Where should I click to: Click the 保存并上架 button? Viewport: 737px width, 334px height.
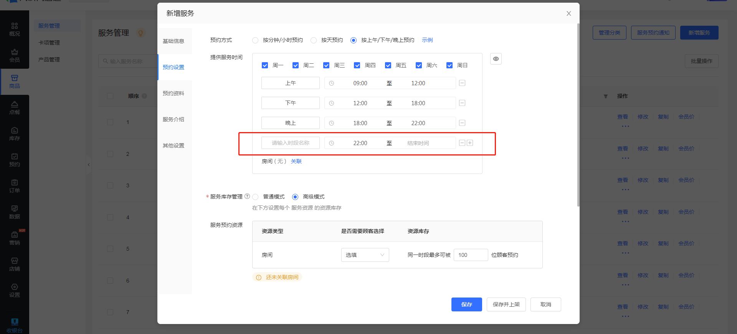click(506, 304)
